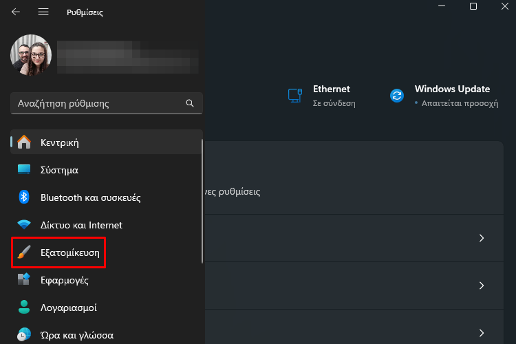Click the Εφαρμογές apps icon
Screen dimensions: 516x344
coord(23,279)
